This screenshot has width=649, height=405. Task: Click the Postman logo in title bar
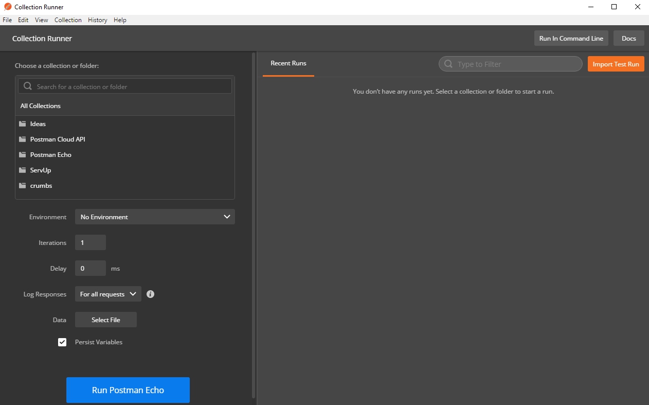[8, 7]
